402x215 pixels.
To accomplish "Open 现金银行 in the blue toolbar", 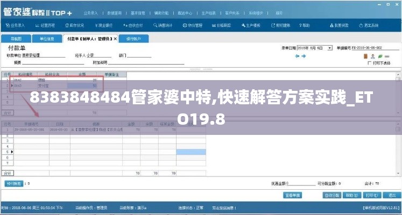I will (103, 26).
